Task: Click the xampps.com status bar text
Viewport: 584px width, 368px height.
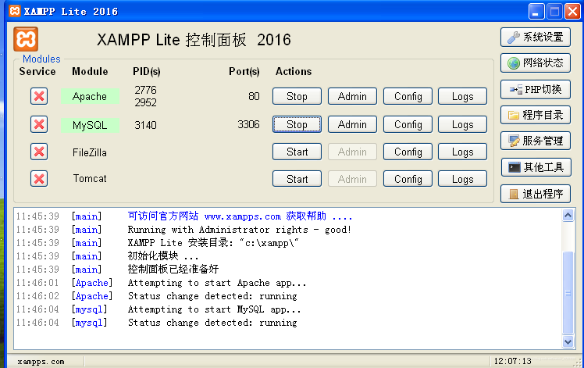Action: (x=41, y=362)
